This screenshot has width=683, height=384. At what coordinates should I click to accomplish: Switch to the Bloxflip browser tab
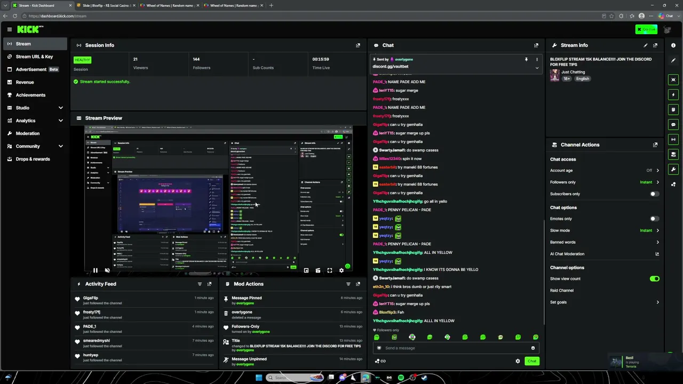coord(105,5)
